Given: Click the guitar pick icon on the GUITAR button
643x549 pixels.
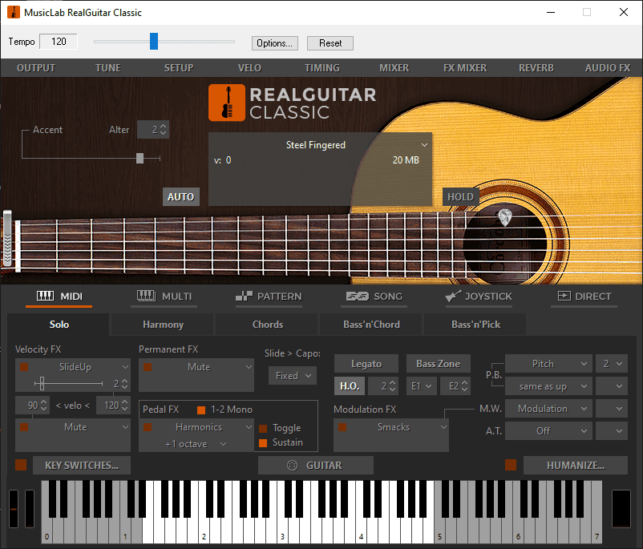Looking at the screenshot, I should [292, 465].
